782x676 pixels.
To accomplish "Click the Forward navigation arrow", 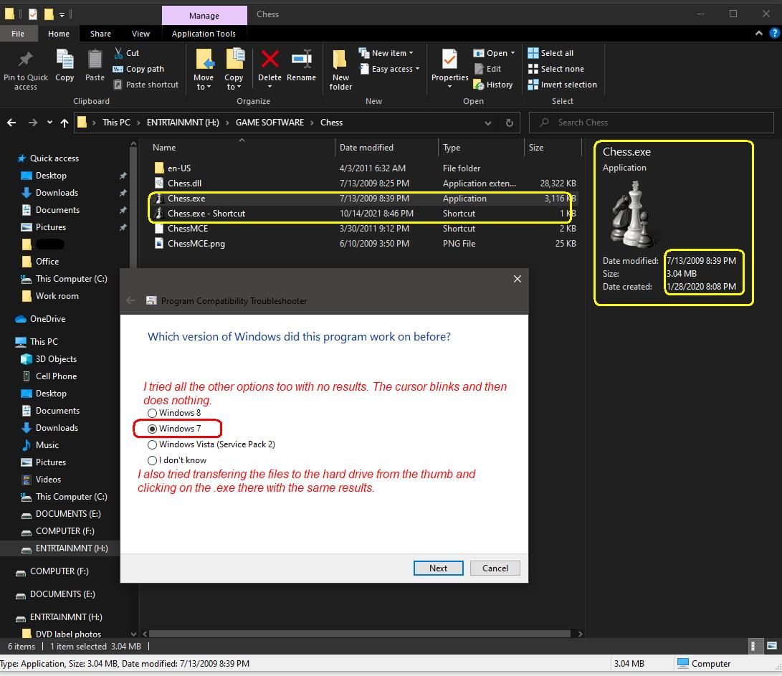I will (33, 123).
